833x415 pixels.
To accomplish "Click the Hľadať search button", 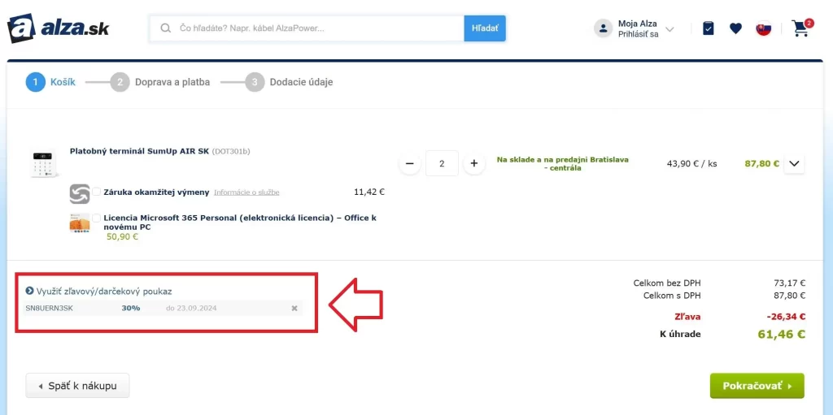I will click(485, 28).
